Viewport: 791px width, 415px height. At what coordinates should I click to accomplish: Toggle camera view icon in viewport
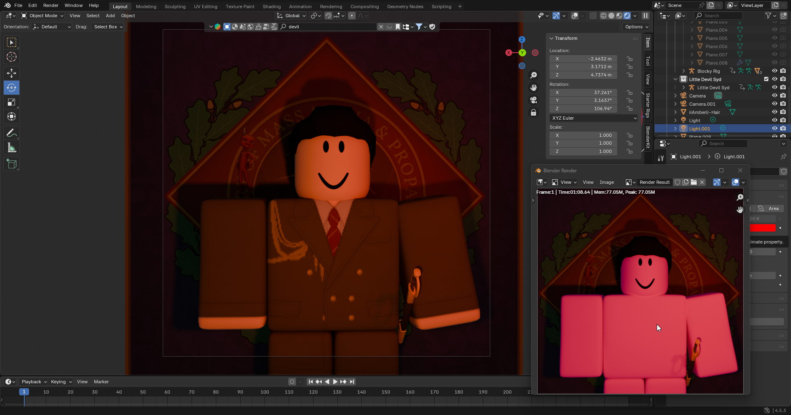(534, 100)
